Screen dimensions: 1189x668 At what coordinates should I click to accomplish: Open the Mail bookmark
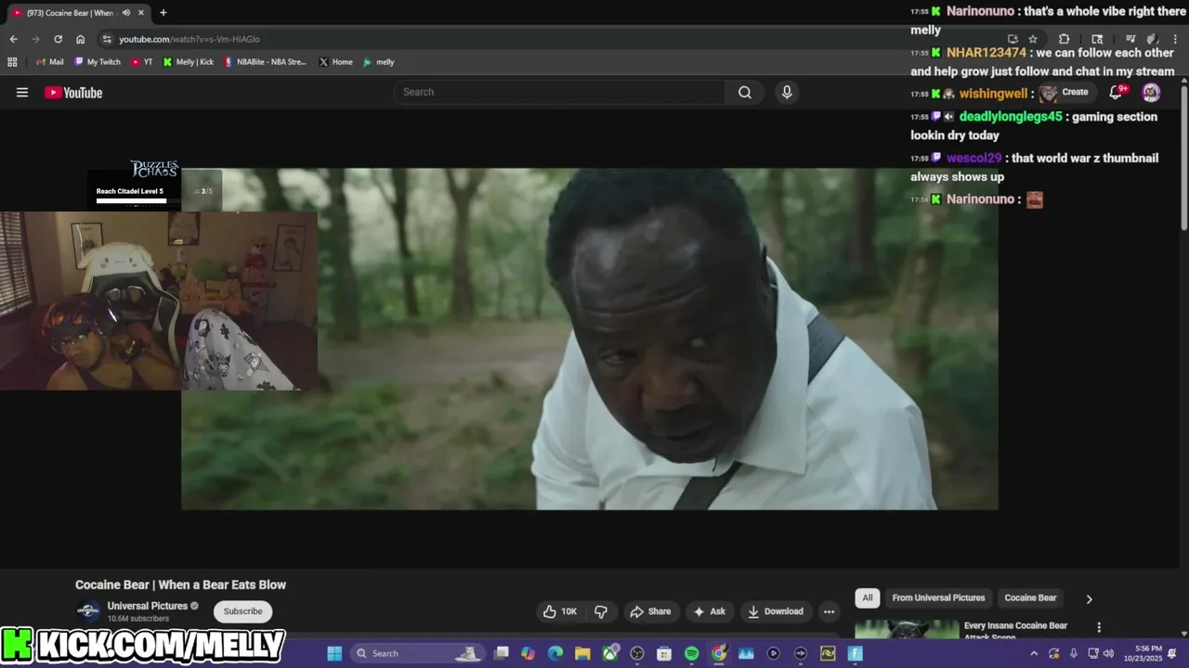coord(50,62)
